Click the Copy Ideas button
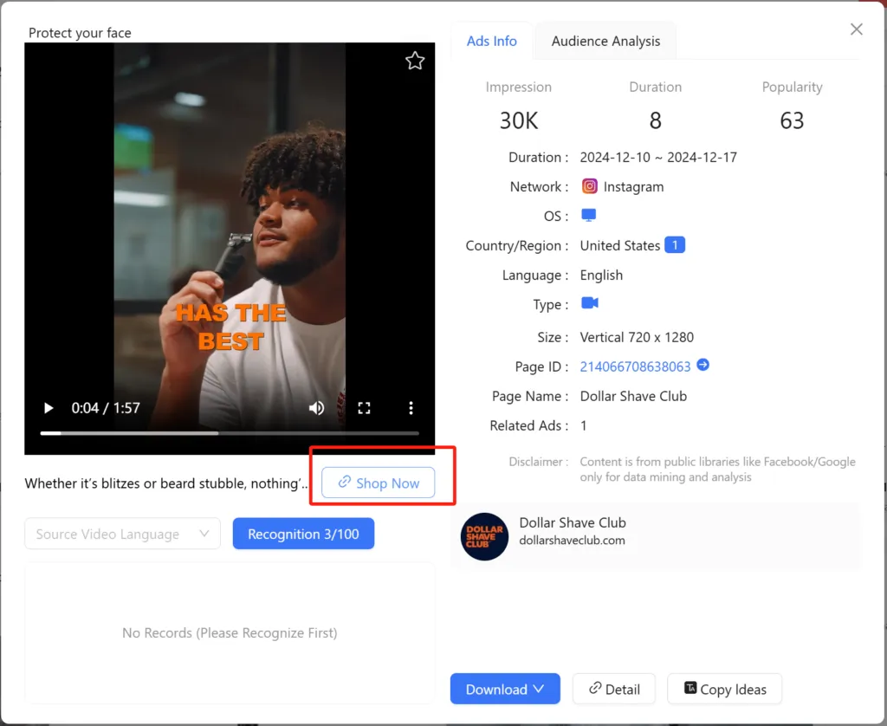The width and height of the screenshot is (887, 726). 724,689
